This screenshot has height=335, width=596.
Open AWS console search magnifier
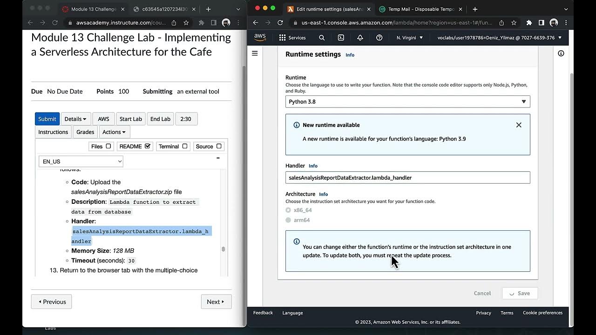322,38
